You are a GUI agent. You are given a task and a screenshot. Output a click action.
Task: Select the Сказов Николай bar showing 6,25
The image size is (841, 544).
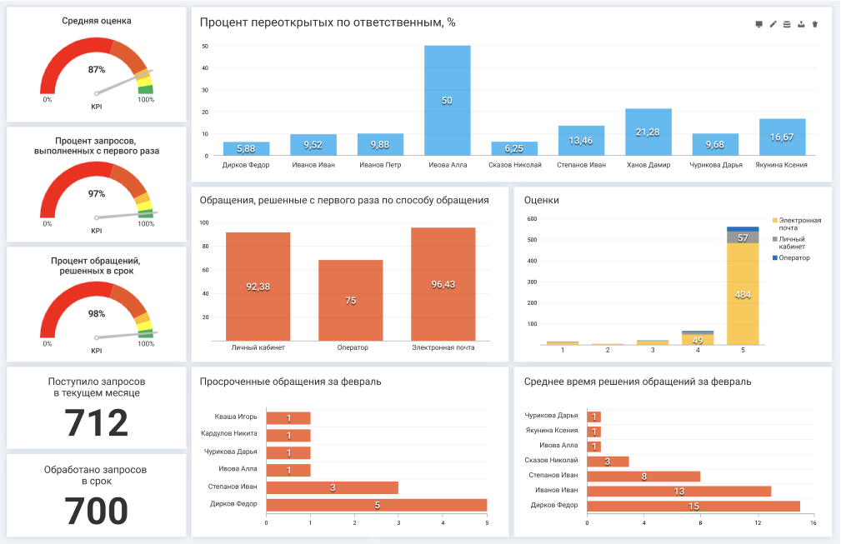coord(514,149)
